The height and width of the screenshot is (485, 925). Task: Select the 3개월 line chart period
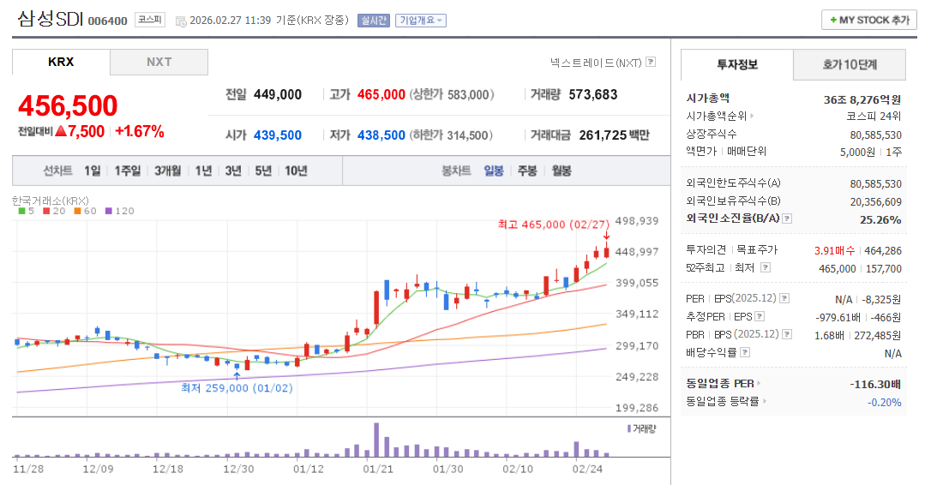(167, 171)
